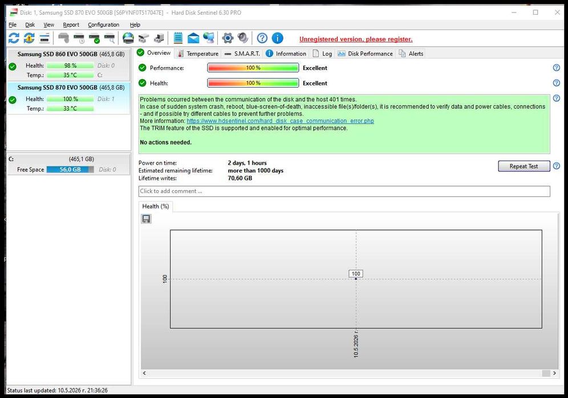
Task: Click the blue info 'i' toolbar icon
Action: pos(278,38)
